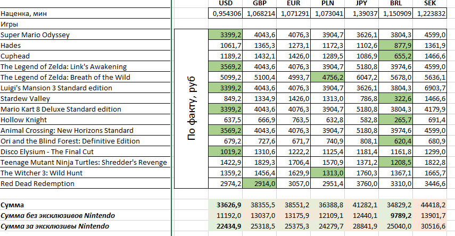Screen dimensions: 455x236
Task: Select the BRL column header
Action: [396, 4]
